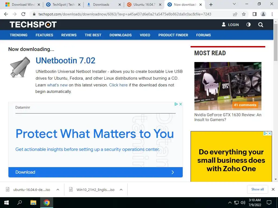278x208 pixels.
Task: Open 41 comments badge
Action: click(x=245, y=105)
